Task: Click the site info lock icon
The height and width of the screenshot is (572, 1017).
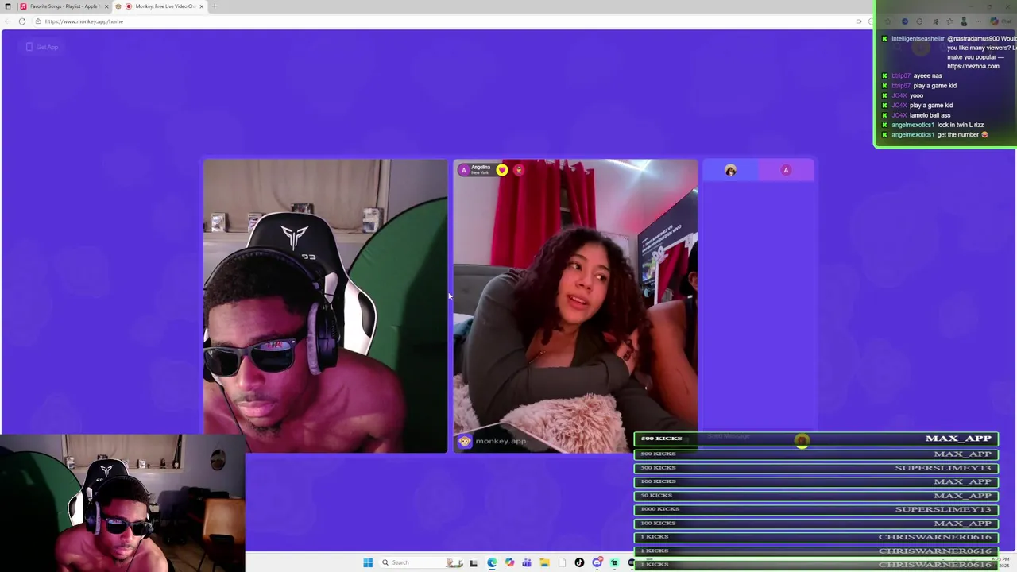Action: (37, 21)
